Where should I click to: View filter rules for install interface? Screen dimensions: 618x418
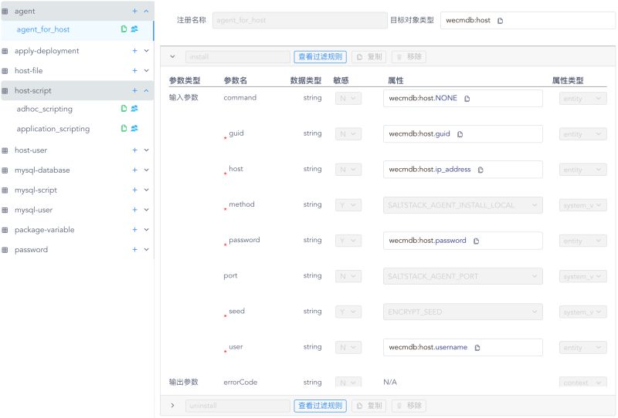(x=320, y=56)
